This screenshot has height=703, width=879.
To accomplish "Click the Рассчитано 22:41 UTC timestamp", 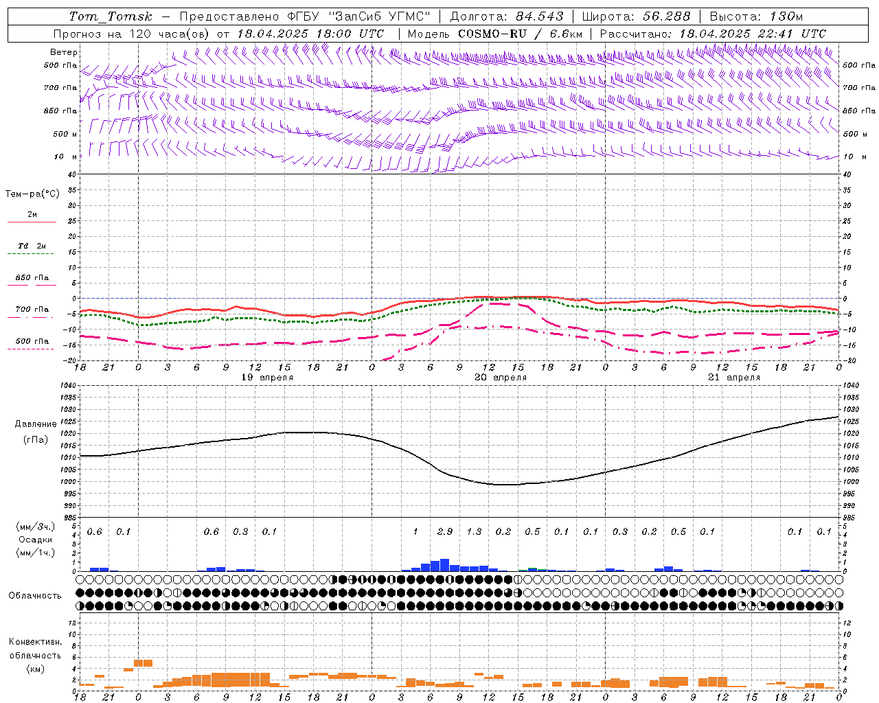I will (x=713, y=34).
